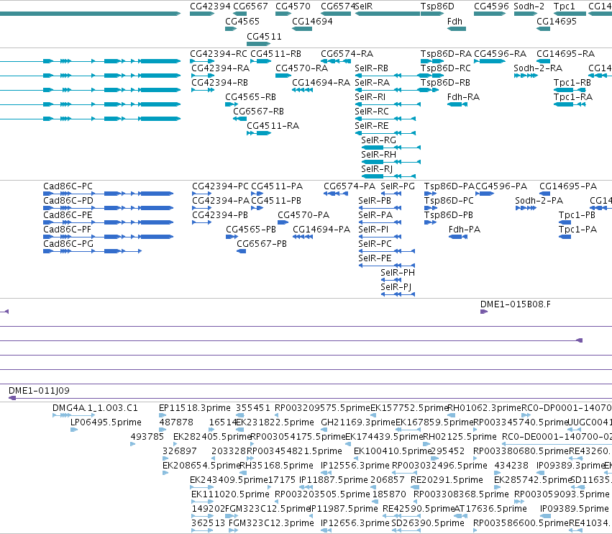Click transcript Fdh-RA

(x=457, y=104)
